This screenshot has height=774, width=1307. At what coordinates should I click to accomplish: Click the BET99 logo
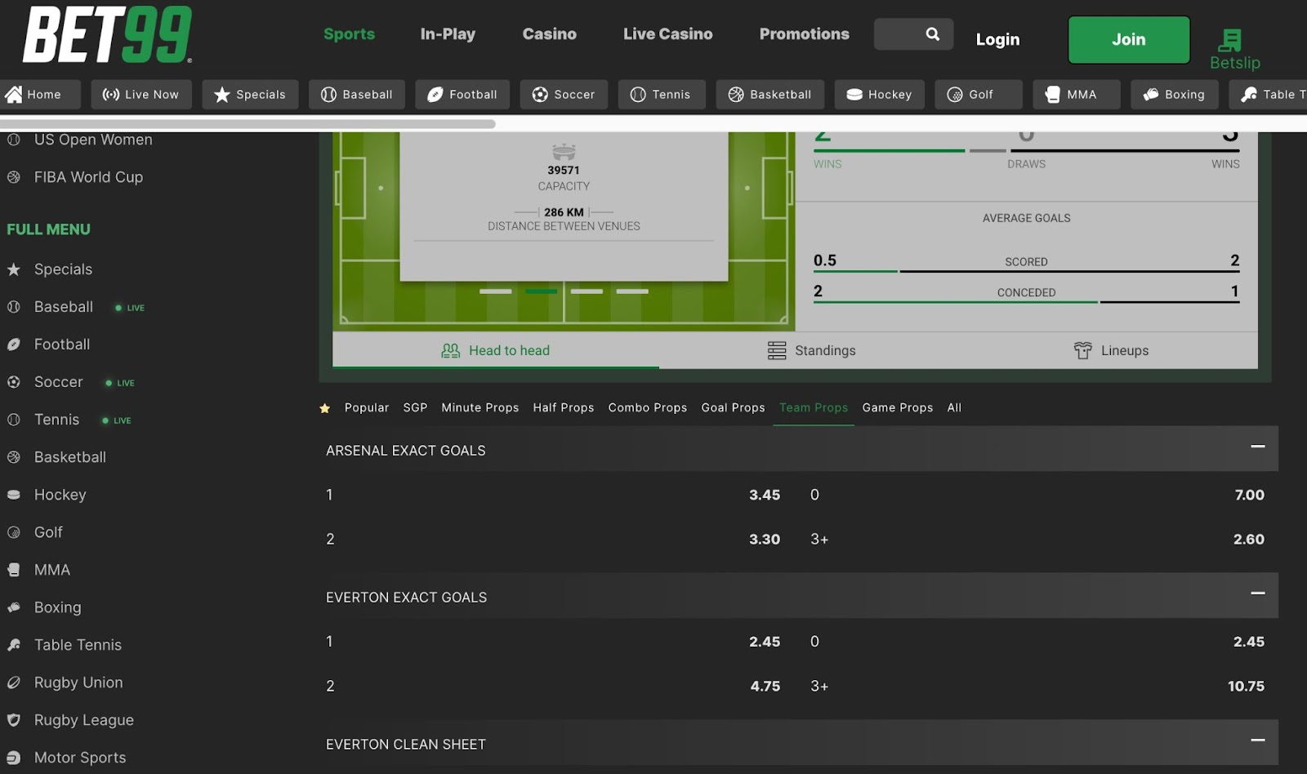pos(108,35)
